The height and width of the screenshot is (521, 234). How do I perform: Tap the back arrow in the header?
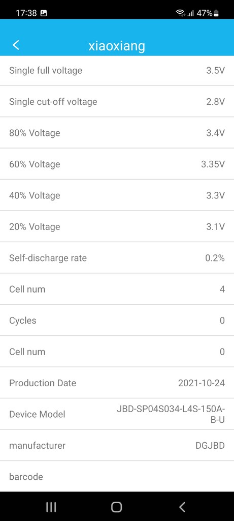click(x=16, y=45)
